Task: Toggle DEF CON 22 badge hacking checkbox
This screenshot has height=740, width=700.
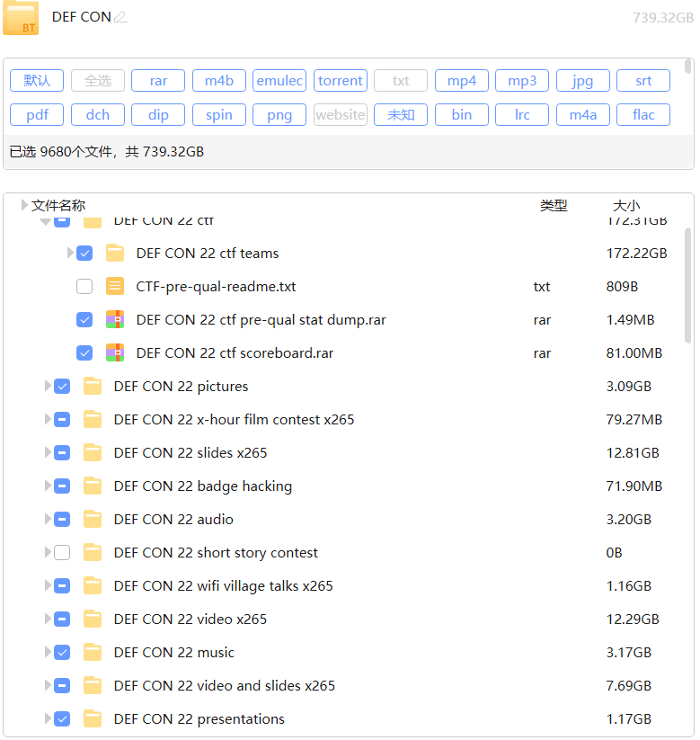Action: (62, 486)
